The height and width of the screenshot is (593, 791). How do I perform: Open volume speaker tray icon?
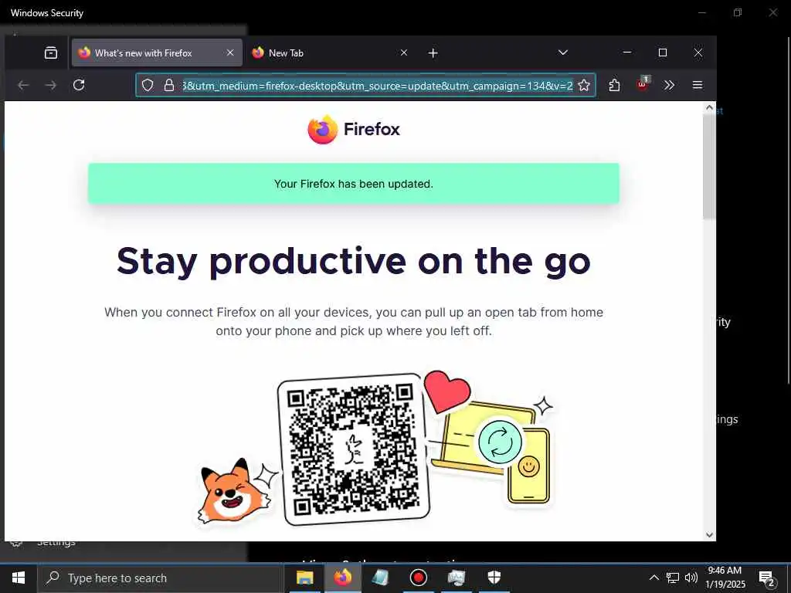(691, 578)
